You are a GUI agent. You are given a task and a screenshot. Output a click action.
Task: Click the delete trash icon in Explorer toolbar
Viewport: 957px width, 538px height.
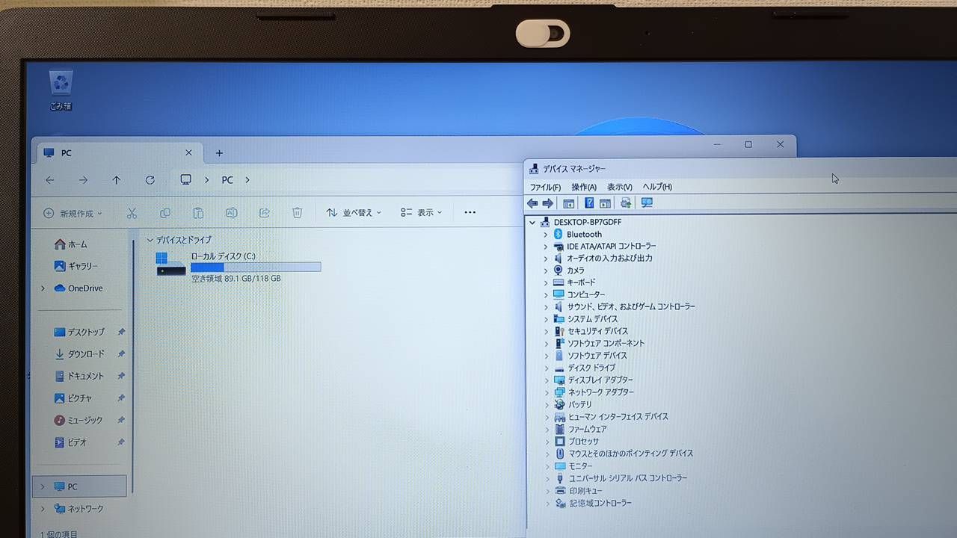click(297, 213)
